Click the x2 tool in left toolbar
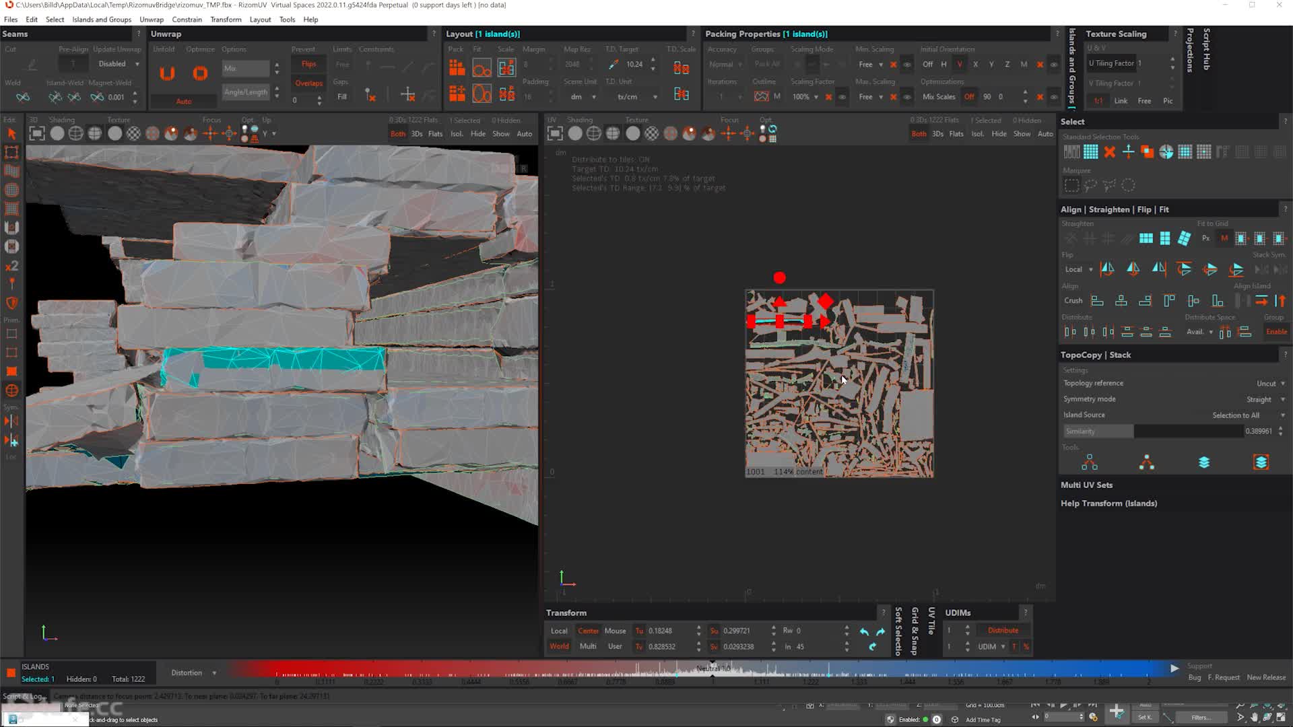The image size is (1293, 727). click(x=11, y=266)
